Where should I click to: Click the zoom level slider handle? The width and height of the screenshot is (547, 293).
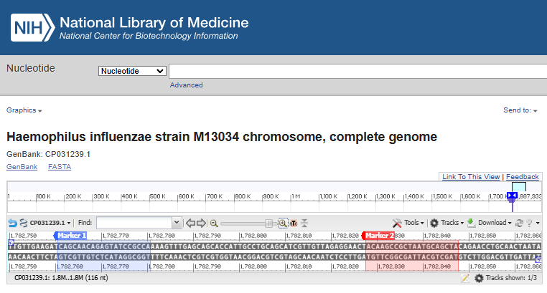tap(268, 223)
